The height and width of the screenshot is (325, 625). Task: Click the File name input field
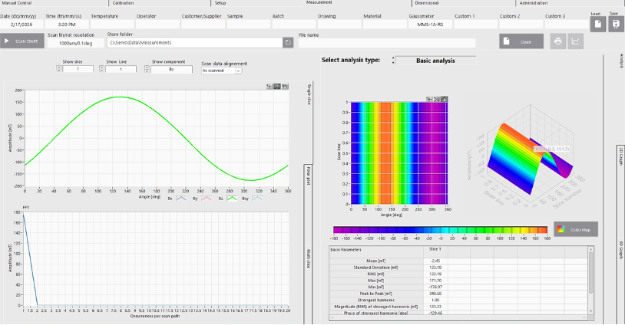[387, 43]
